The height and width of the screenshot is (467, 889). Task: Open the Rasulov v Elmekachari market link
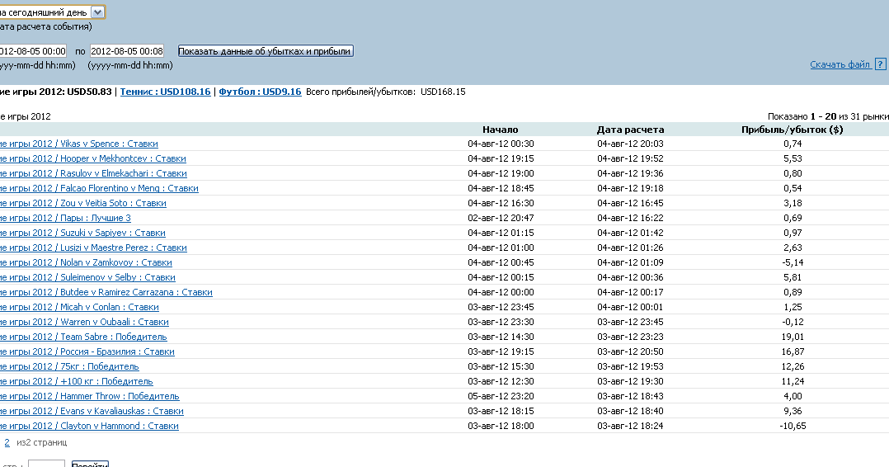[93, 173]
